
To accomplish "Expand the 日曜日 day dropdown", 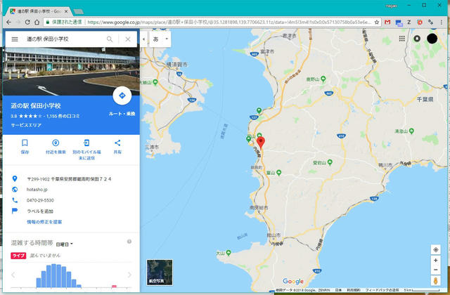I will point(64,244).
